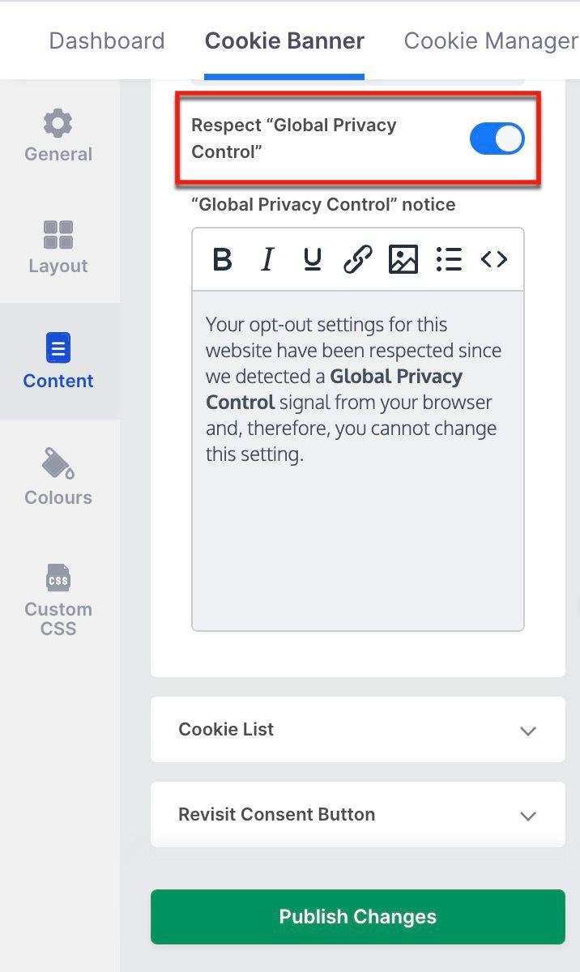Apply Italic formatting in notice editor
Image resolution: width=580 pixels, height=972 pixels.
267,259
